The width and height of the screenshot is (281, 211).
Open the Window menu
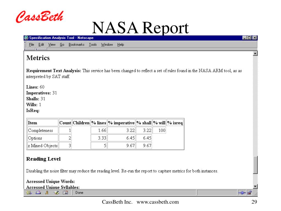tap(107, 45)
